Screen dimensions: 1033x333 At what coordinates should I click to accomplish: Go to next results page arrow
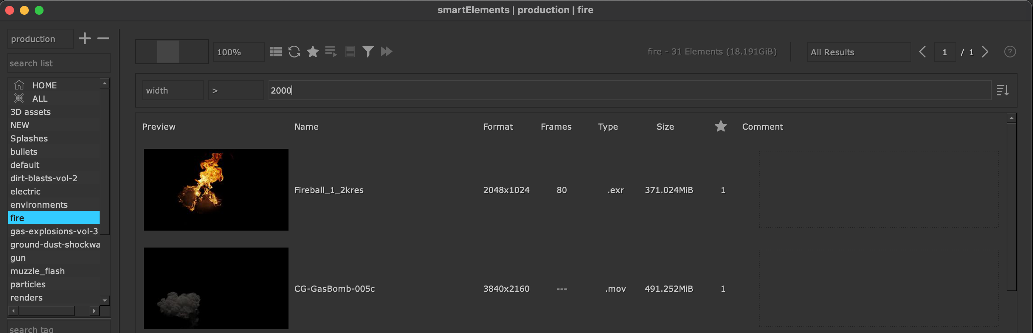click(985, 52)
